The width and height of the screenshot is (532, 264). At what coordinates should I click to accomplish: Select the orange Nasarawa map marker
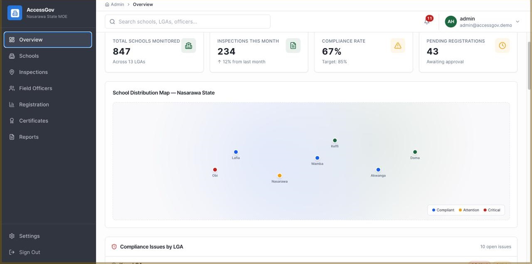279,175
